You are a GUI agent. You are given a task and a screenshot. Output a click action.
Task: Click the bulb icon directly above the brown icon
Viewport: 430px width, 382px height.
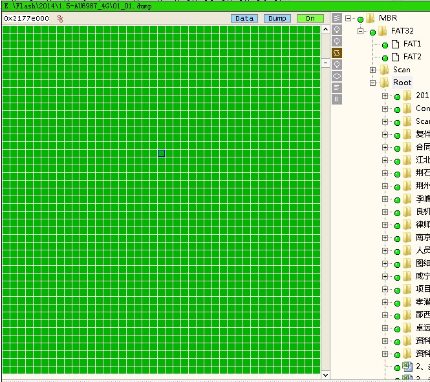point(337,41)
